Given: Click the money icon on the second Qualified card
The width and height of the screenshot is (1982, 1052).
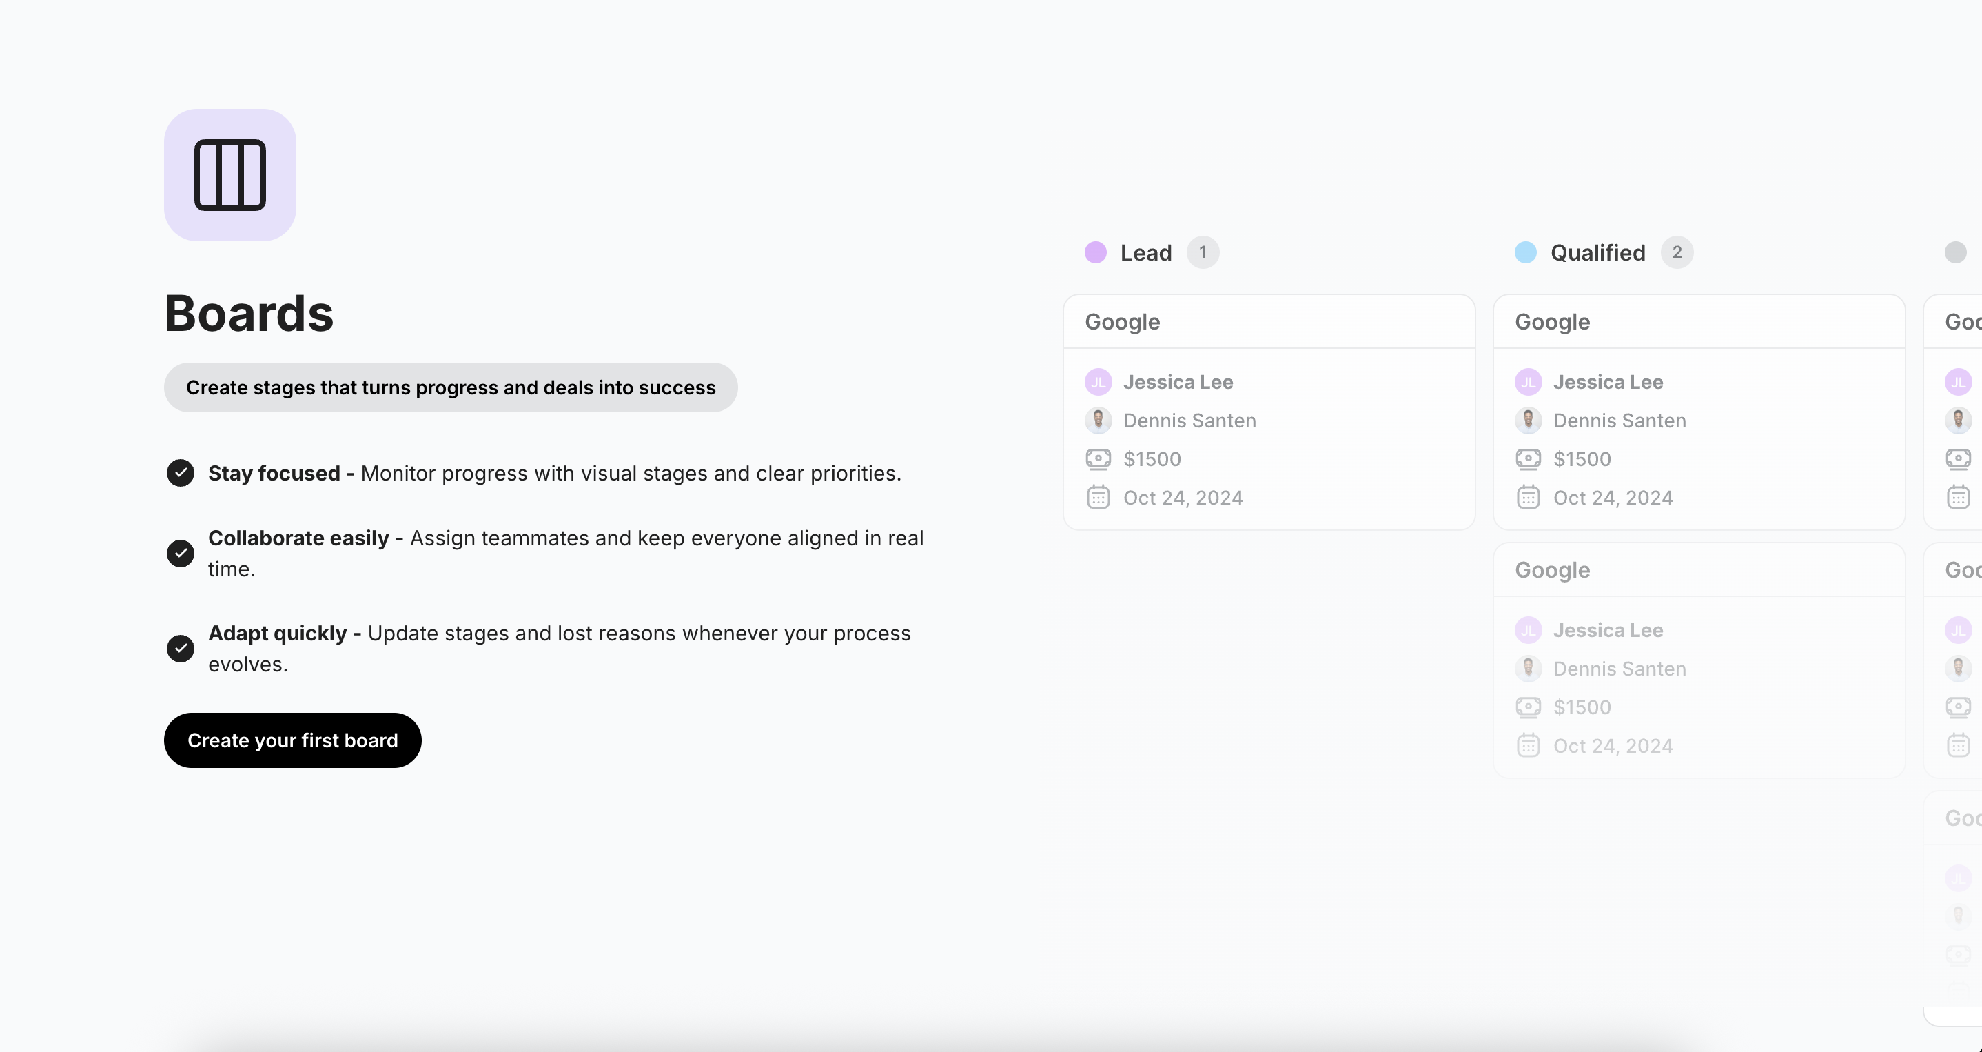Looking at the screenshot, I should (1528, 707).
